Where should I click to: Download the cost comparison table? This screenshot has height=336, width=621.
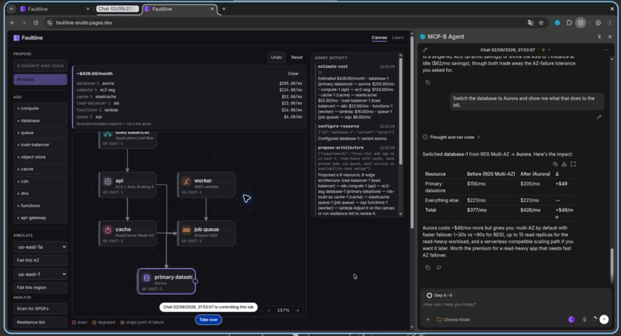coord(564,164)
